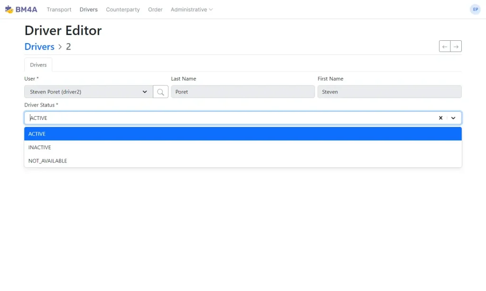This screenshot has height=291, width=486.
Task: Click the BM4A logo icon
Action: (x=9, y=9)
